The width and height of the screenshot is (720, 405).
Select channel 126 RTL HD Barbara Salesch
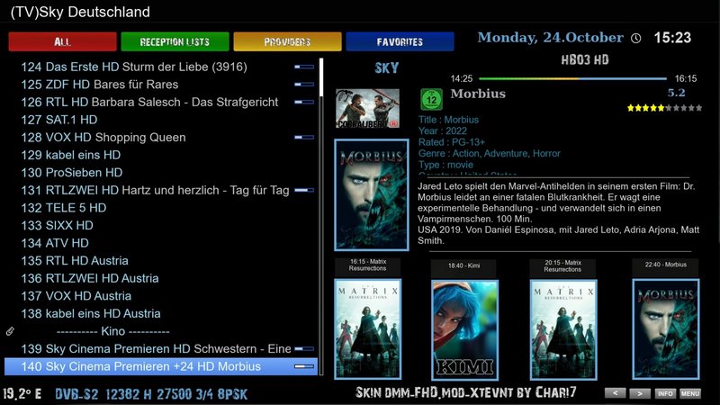(x=161, y=102)
